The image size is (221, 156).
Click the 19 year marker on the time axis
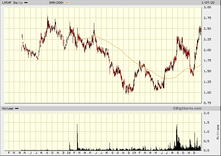[134, 153]
